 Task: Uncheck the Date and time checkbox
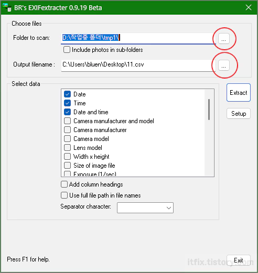[67, 112]
